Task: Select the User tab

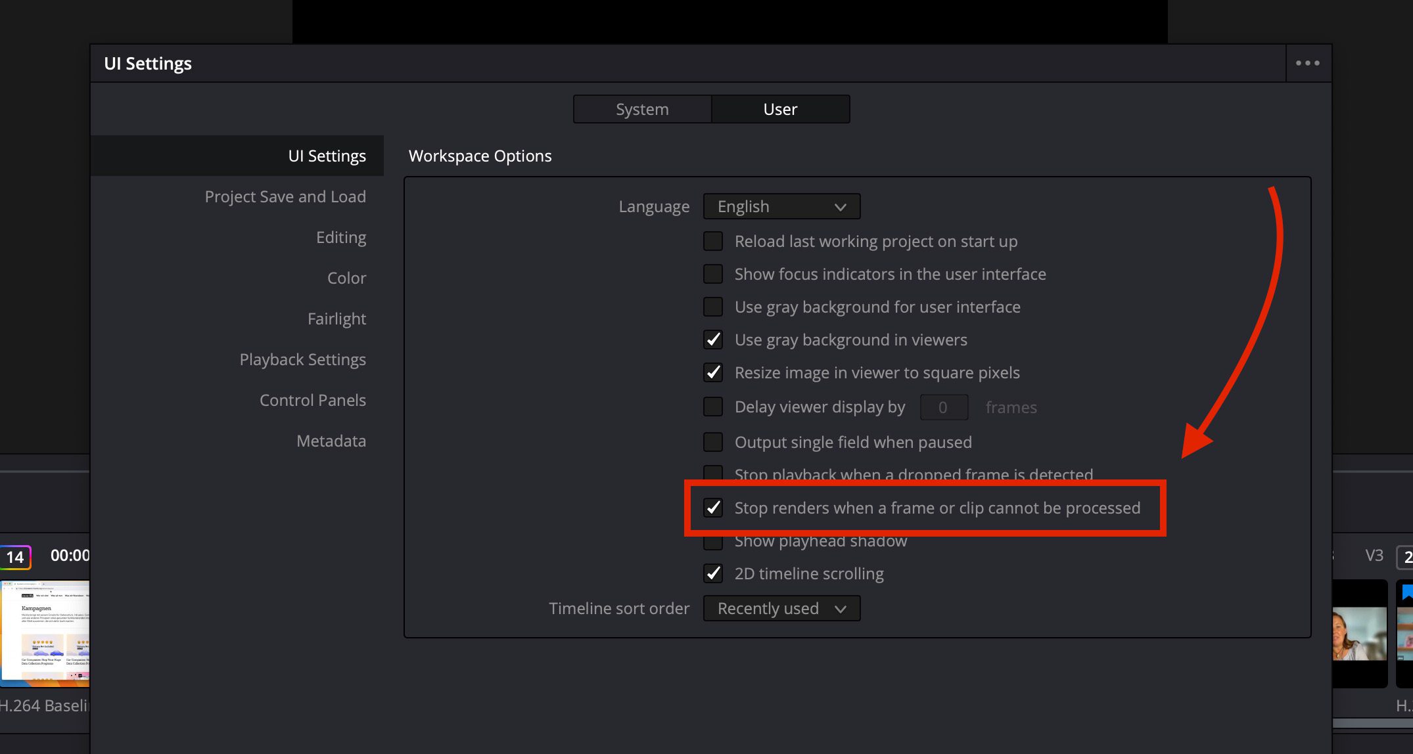Action: tap(780, 109)
